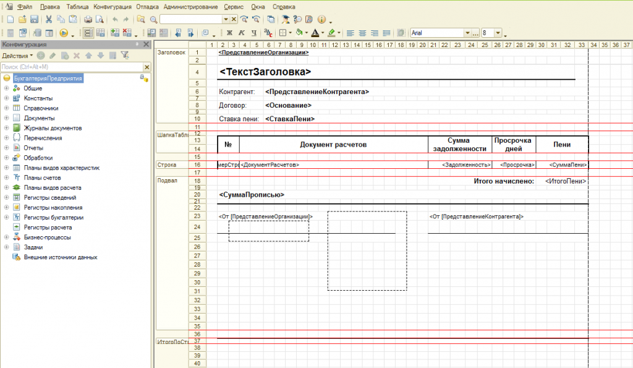Click the text color swatch button
This screenshot has width=633, height=368.
(x=315, y=33)
